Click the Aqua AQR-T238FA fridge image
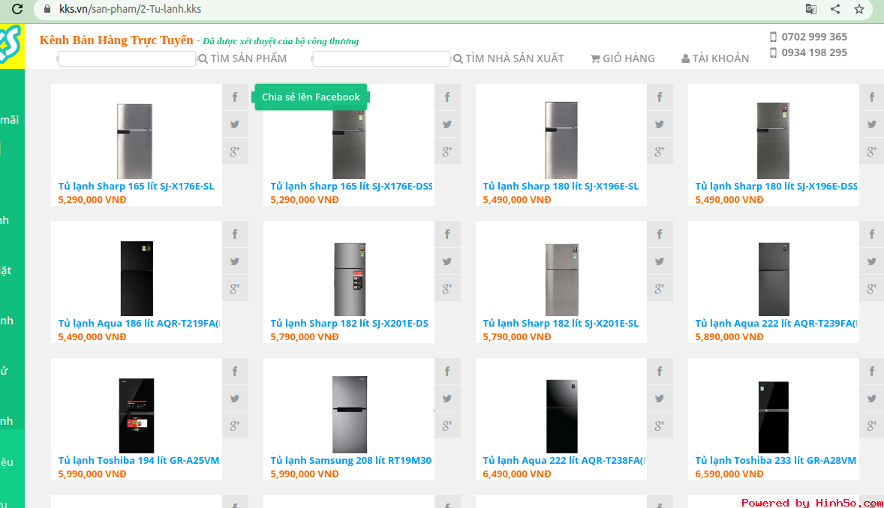 (x=562, y=416)
